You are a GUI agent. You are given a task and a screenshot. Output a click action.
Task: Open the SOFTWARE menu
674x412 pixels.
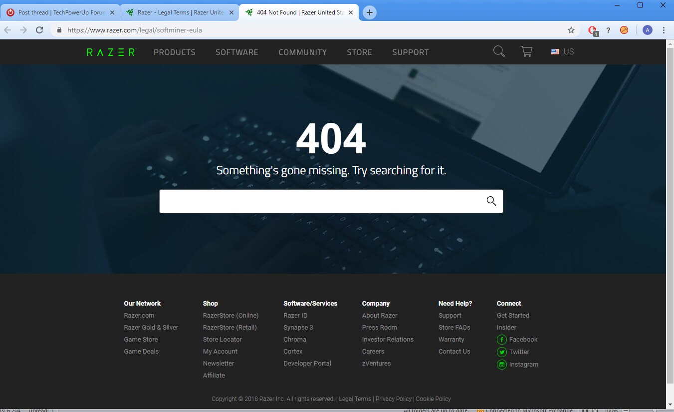click(237, 52)
